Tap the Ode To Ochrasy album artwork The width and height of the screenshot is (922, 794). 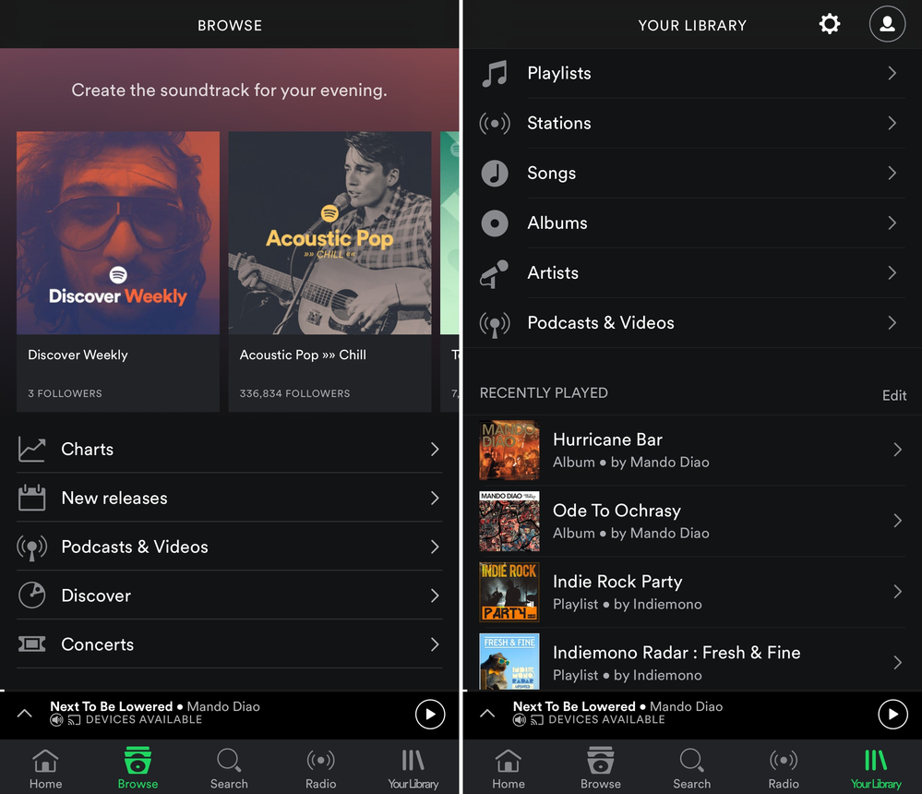click(509, 521)
